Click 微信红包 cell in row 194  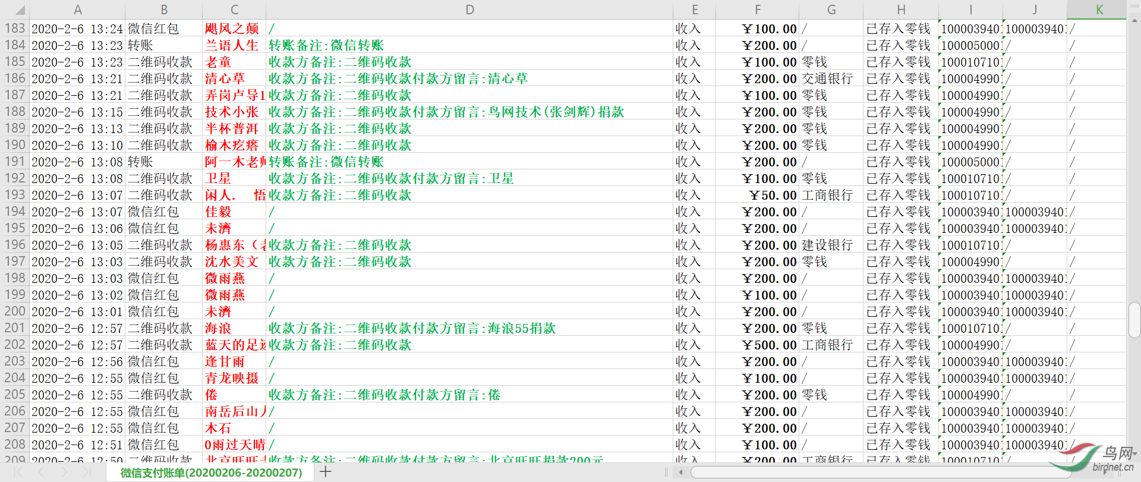tap(164, 212)
